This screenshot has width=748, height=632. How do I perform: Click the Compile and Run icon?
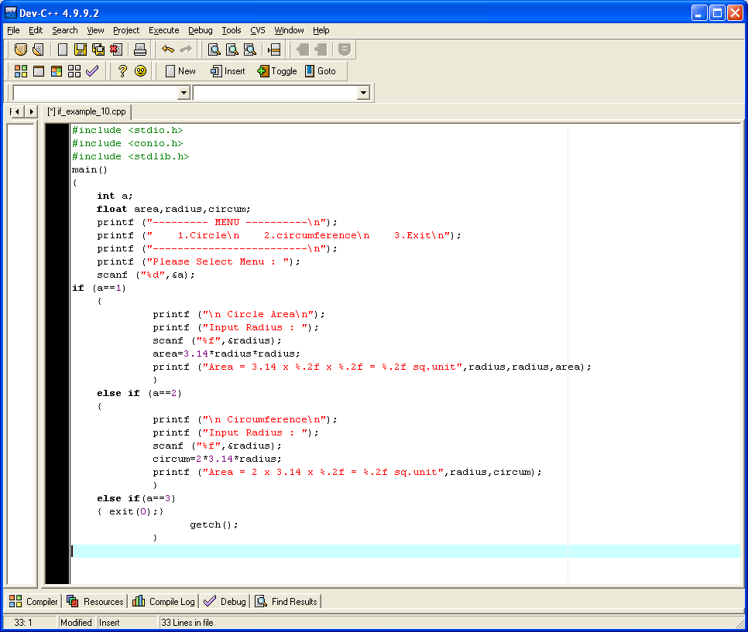(57, 71)
